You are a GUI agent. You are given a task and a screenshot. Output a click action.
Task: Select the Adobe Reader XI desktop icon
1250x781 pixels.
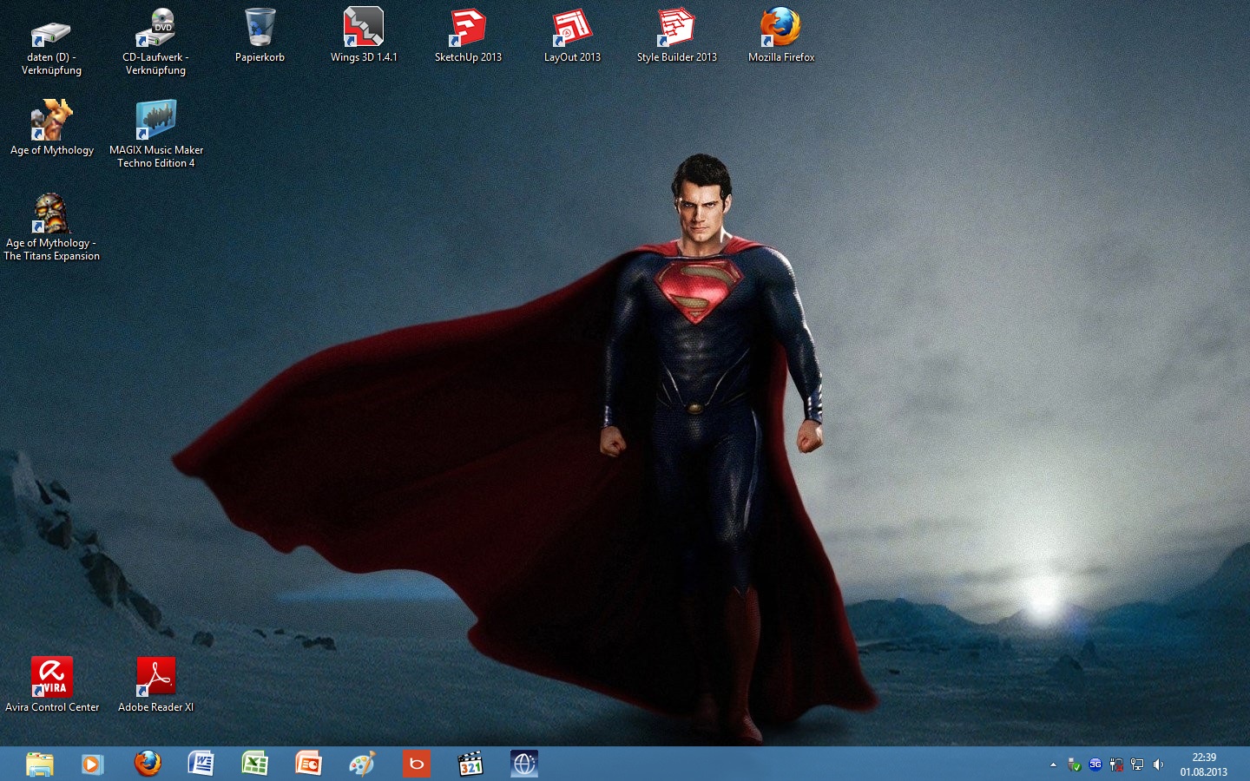(156, 678)
